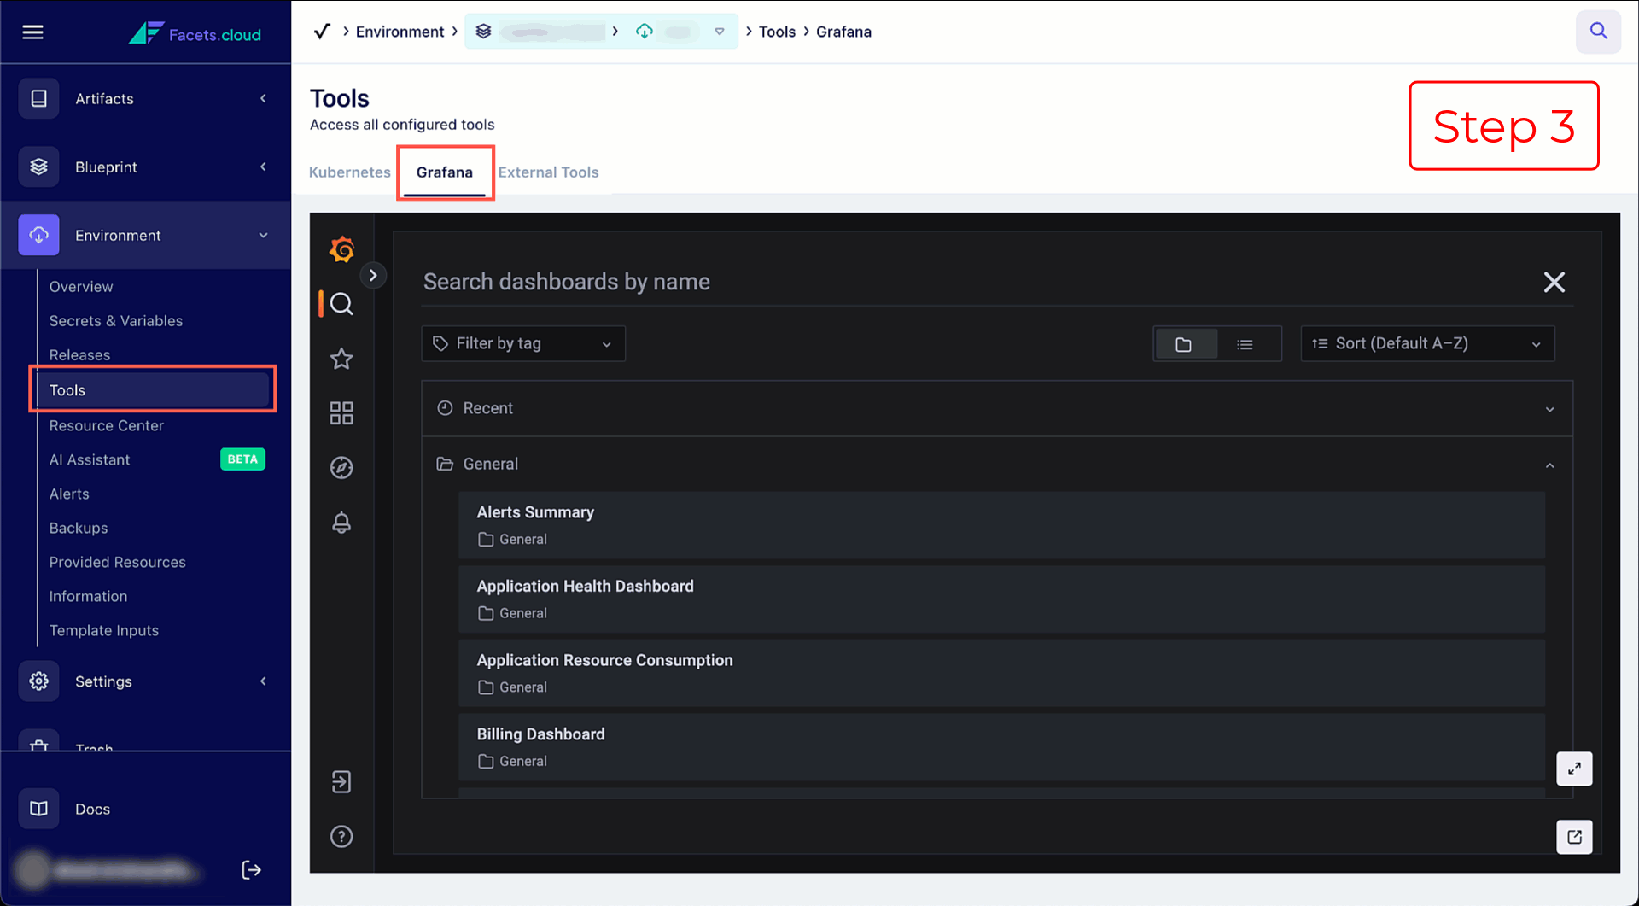Click the logout icon beside user name
The height and width of the screenshot is (906, 1639).
(251, 870)
